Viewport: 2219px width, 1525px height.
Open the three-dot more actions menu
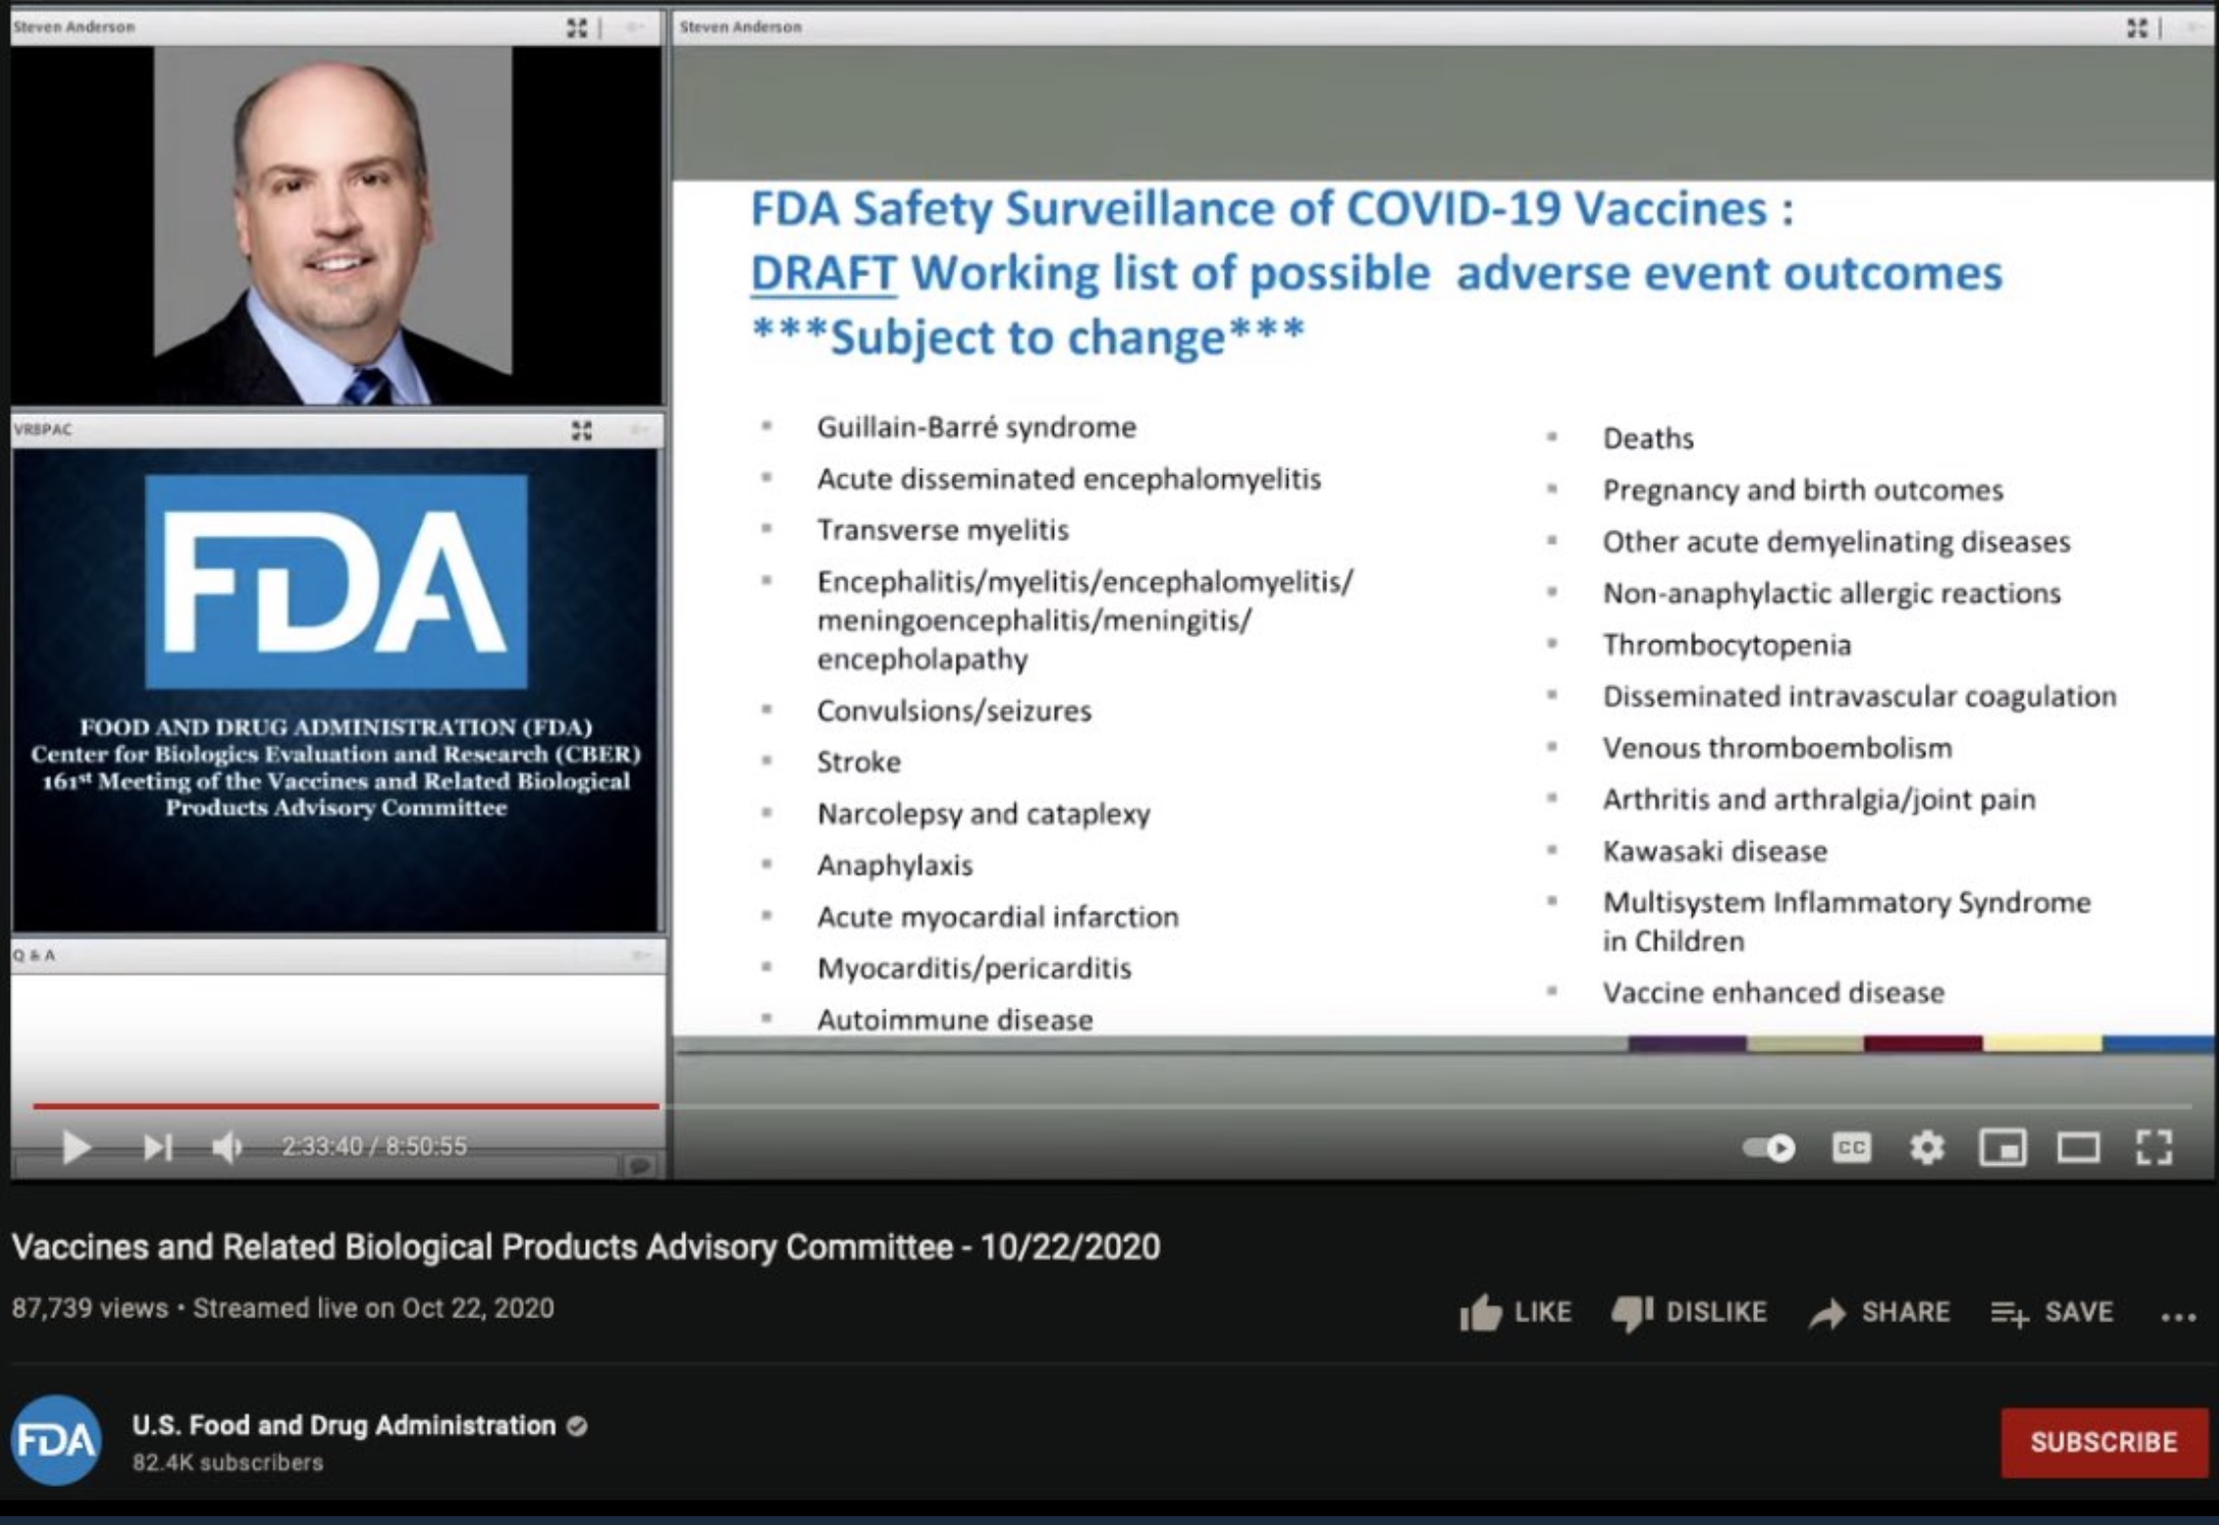click(2179, 1316)
